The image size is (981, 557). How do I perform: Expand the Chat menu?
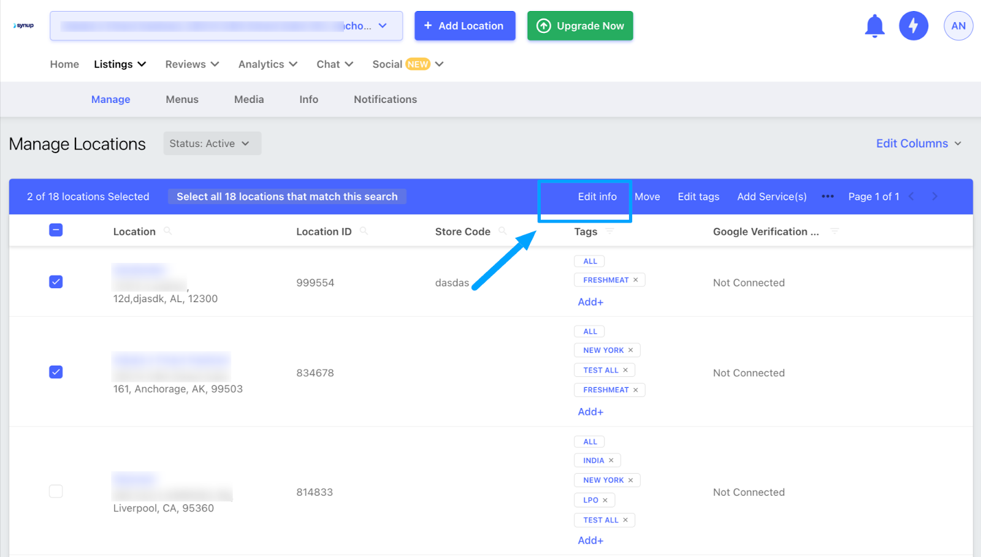point(335,64)
